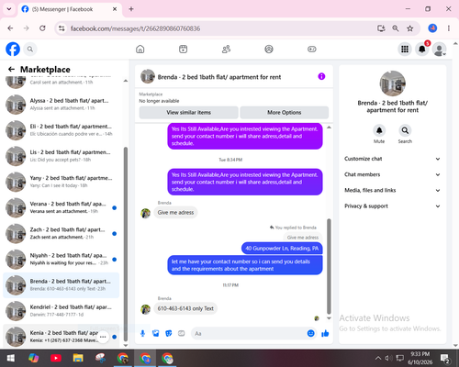Choose a sticker icon
This screenshot has width=459, height=367.
(x=169, y=333)
